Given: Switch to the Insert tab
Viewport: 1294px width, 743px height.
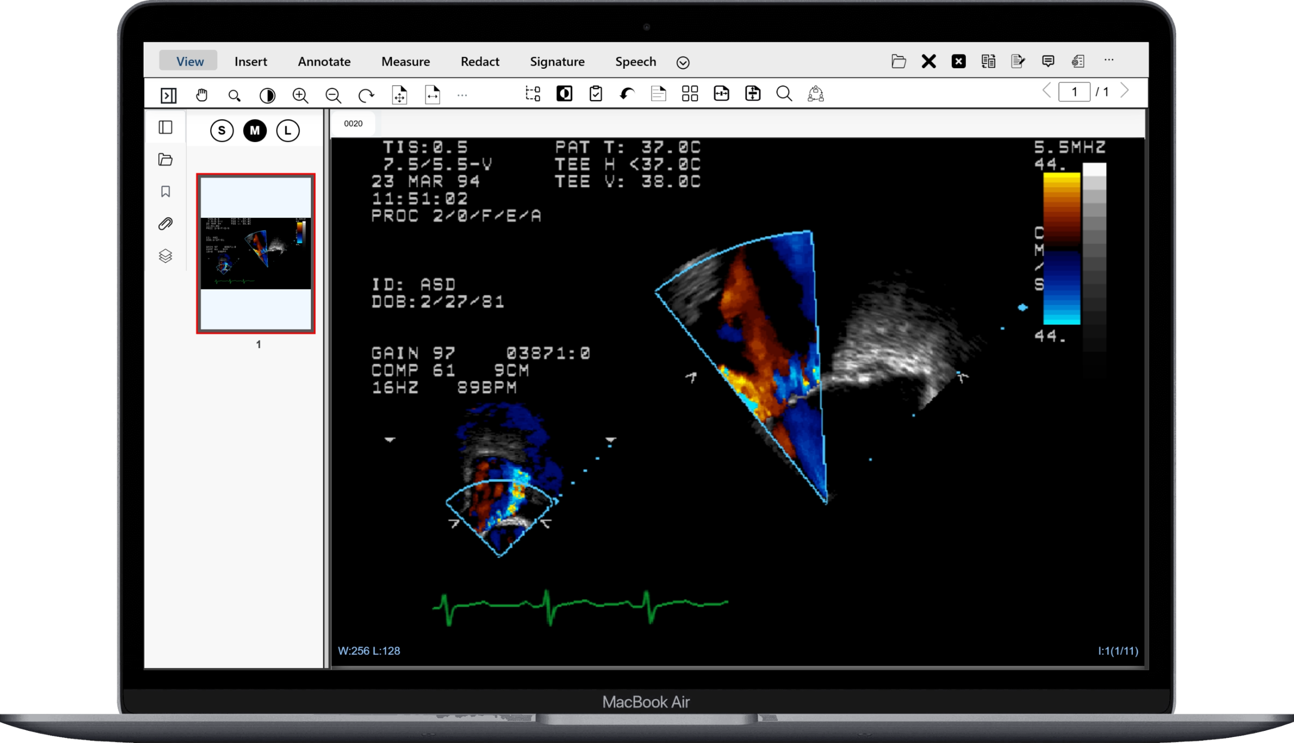Looking at the screenshot, I should click(251, 61).
